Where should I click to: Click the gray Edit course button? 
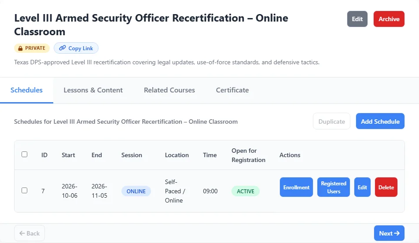[357, 19]
